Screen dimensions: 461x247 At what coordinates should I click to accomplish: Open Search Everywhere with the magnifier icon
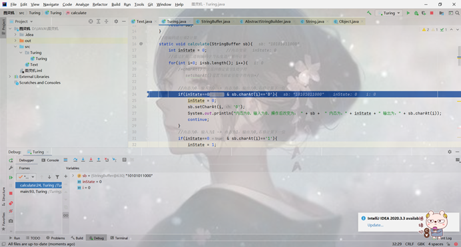tap(458, 13)
